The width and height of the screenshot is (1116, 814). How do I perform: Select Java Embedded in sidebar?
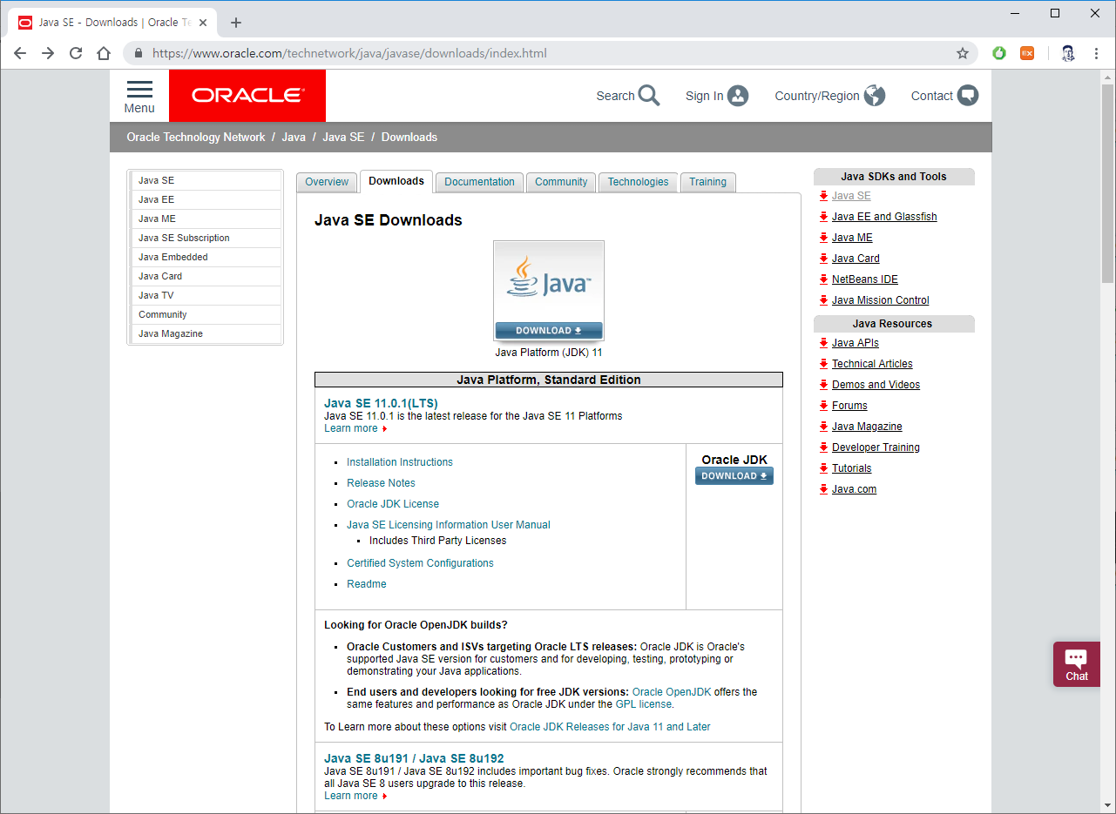click(x=206, y=257)
